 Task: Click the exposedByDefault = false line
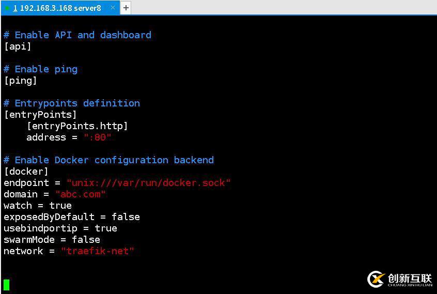72,217
